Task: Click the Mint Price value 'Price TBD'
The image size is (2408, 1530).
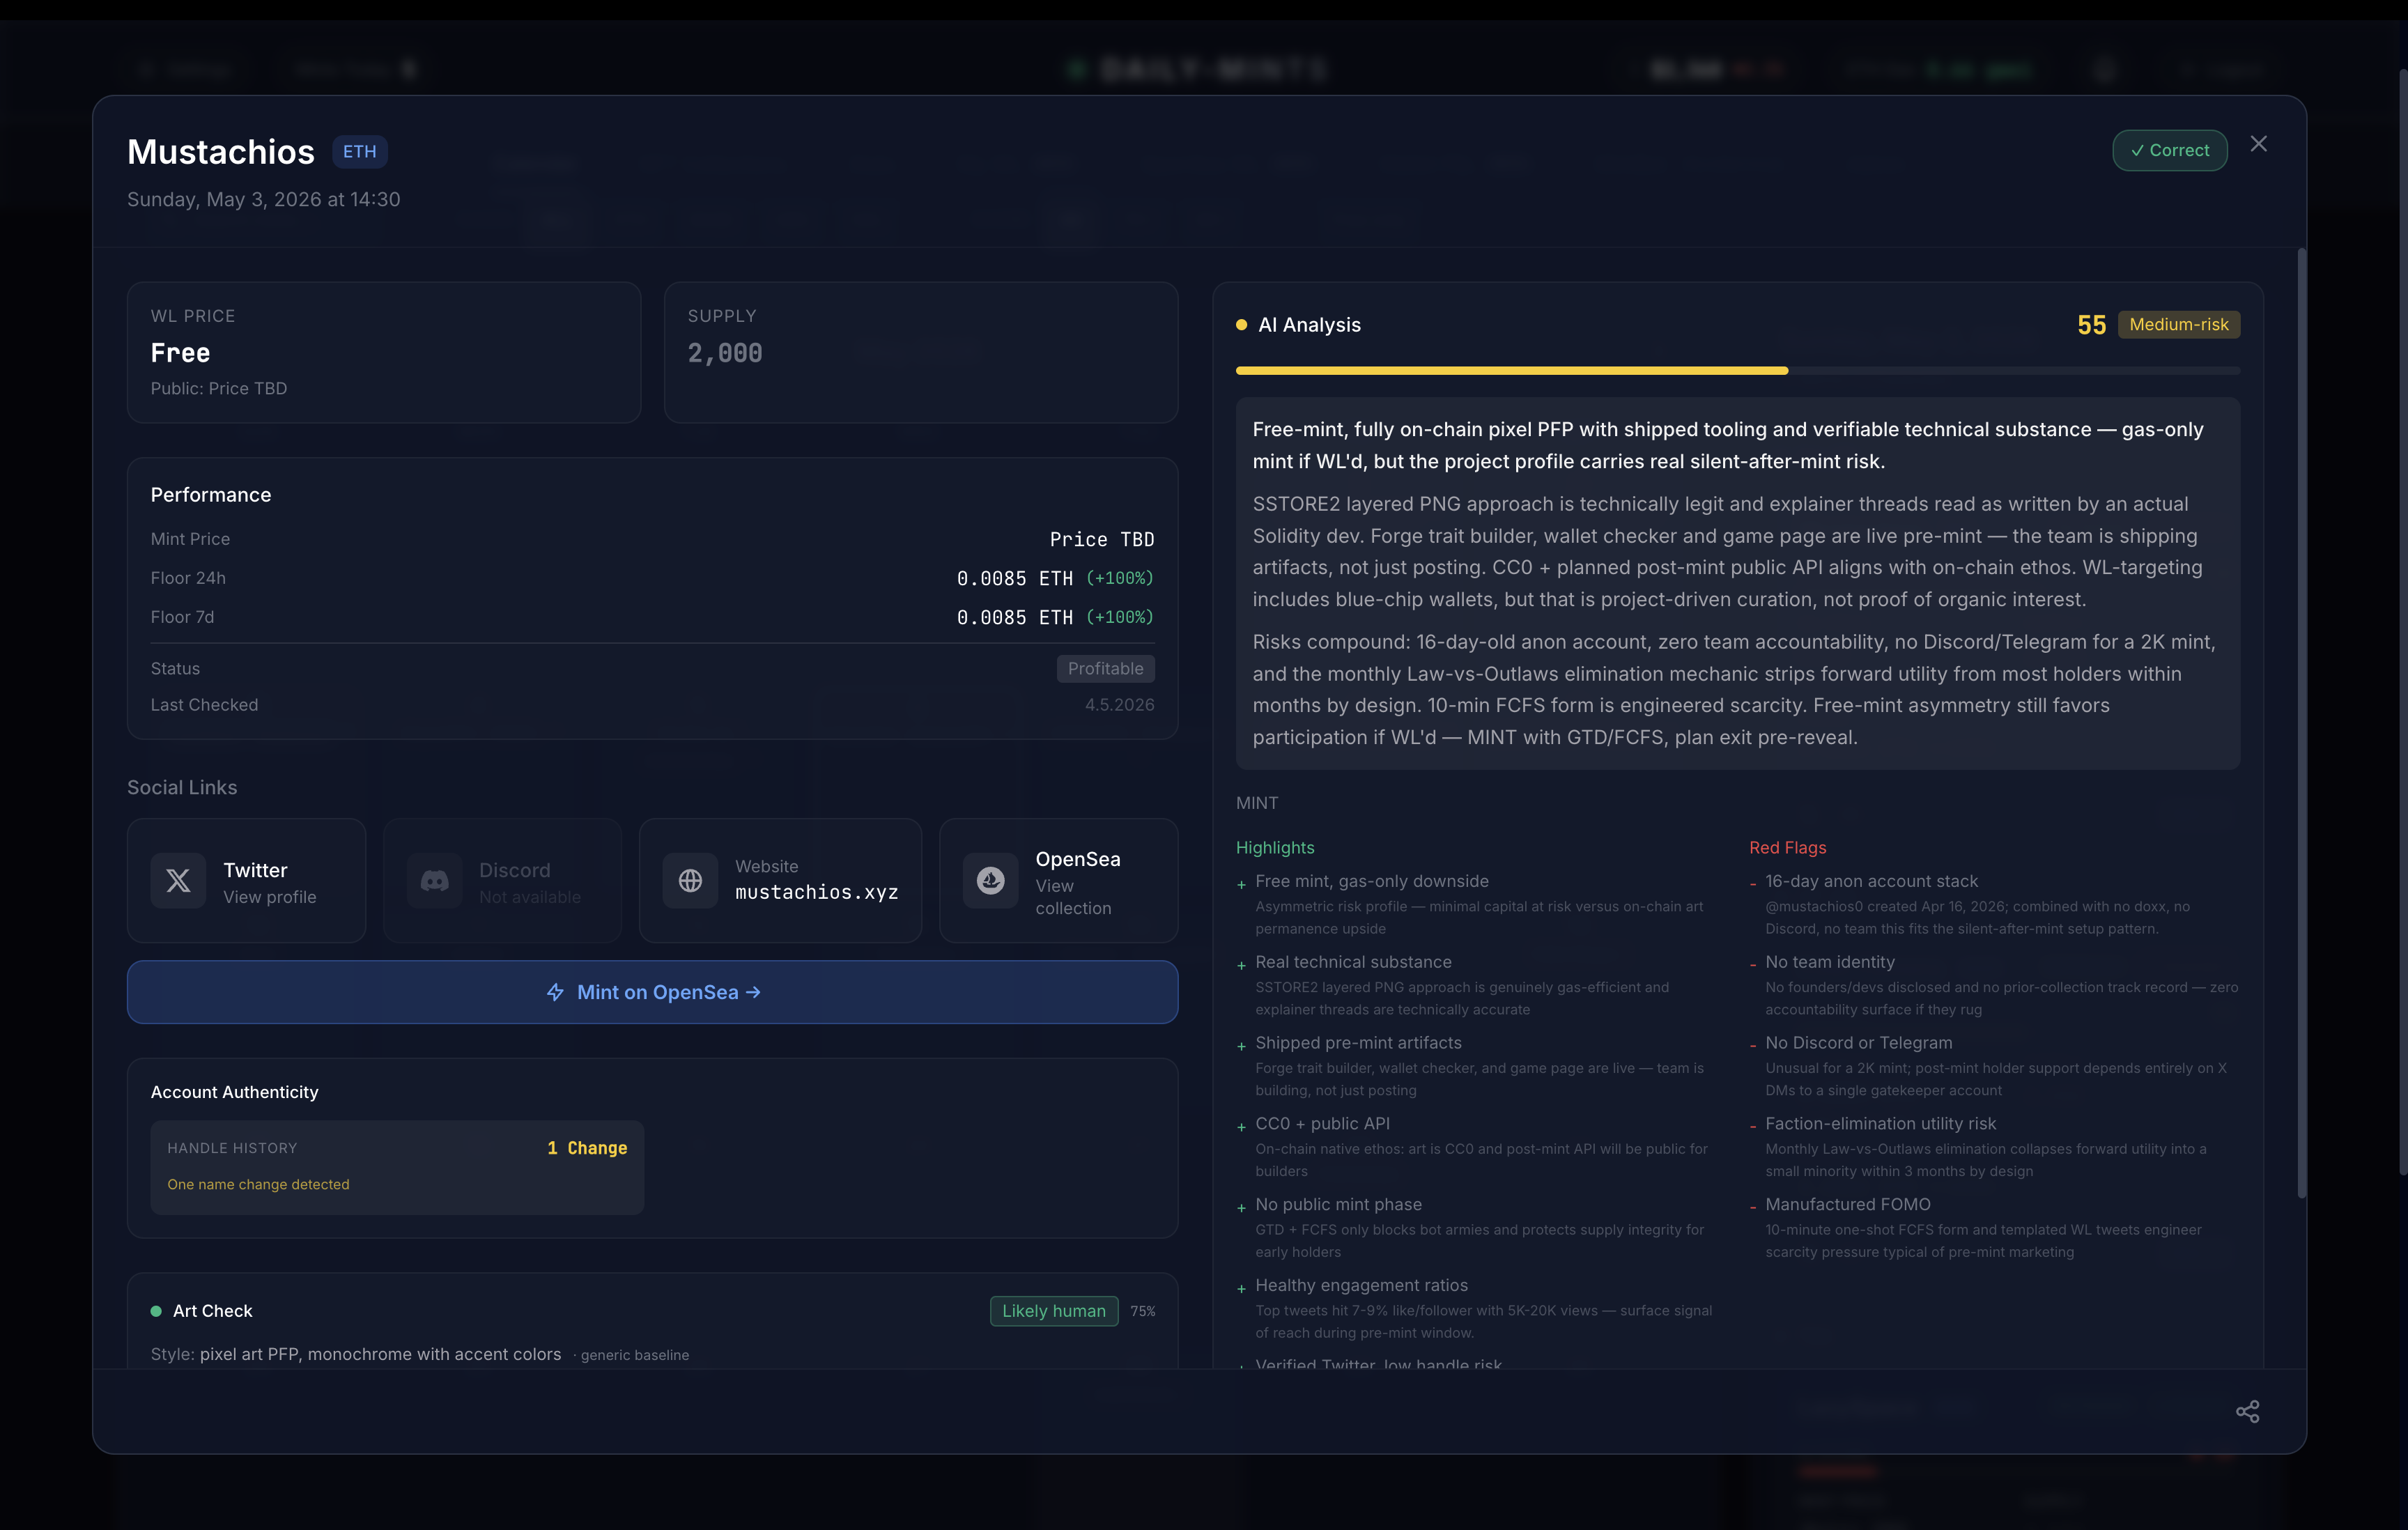Action: pyautogui.click(x=1102, y=540)
